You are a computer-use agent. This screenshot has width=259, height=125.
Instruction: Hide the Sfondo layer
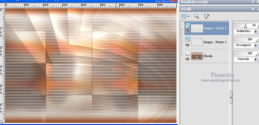(187, 59)
